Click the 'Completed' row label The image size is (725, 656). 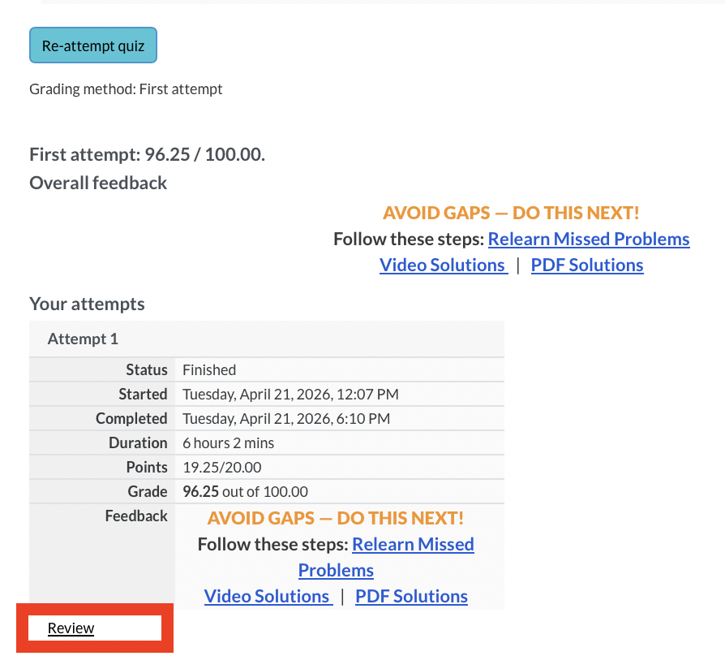pos(131,418)
